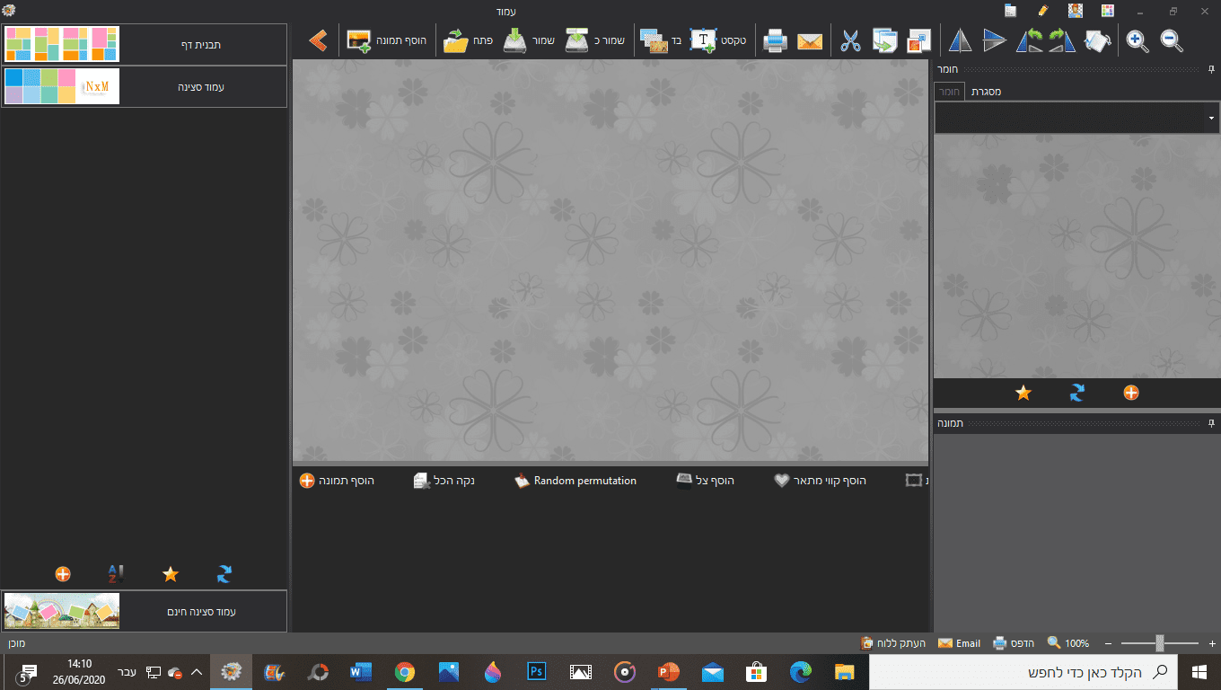Flip horizontally with the mirrored triangle icon
This screenshot has width=1221, height=690.
(960, 40)
